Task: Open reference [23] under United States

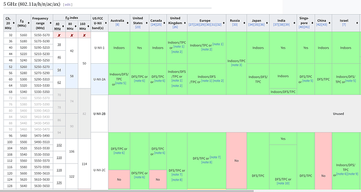Action: pos(138,27)
